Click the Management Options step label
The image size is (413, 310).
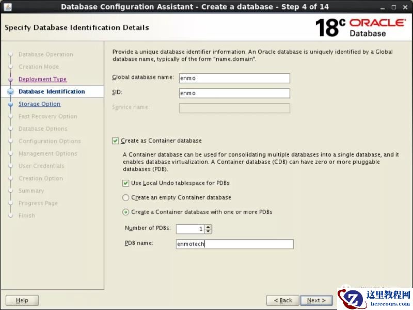coord(48,153)
